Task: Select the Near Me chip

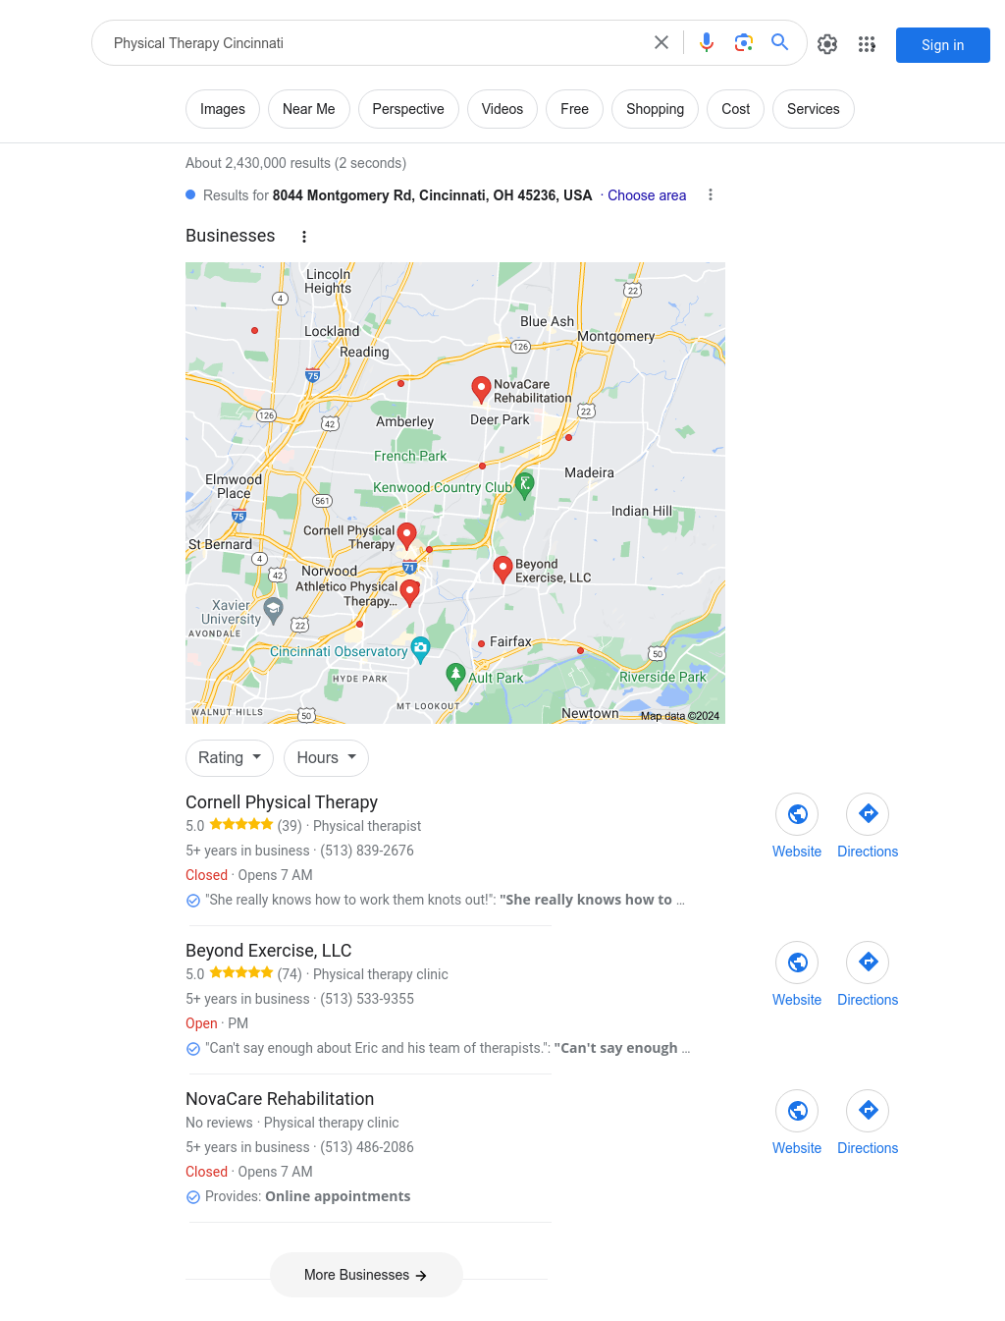Action: click(x=309, y=109)
